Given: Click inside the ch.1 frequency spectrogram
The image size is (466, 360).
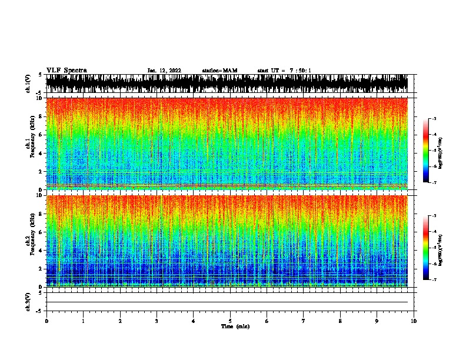Looking at the screenshot, I should pyautogui.click(x=227, y=144).
